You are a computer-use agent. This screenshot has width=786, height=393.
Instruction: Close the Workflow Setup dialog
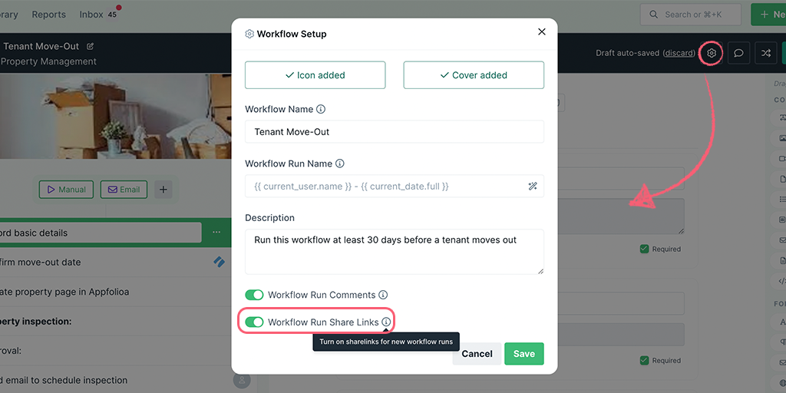541,31
